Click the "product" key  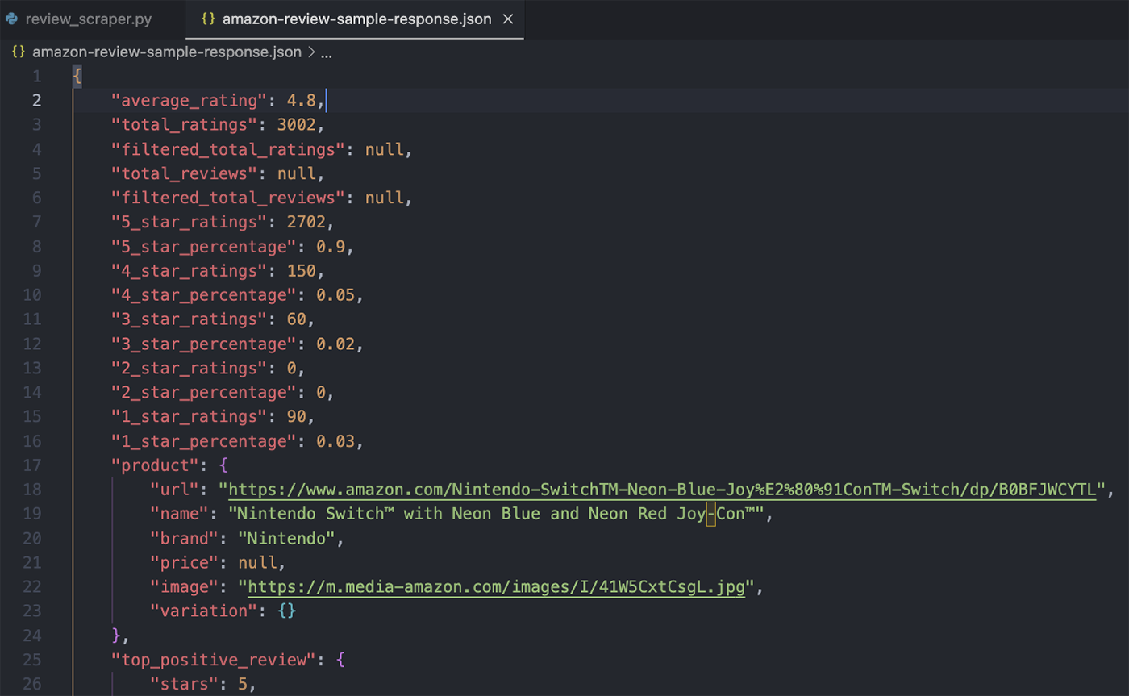pos(155,465)
